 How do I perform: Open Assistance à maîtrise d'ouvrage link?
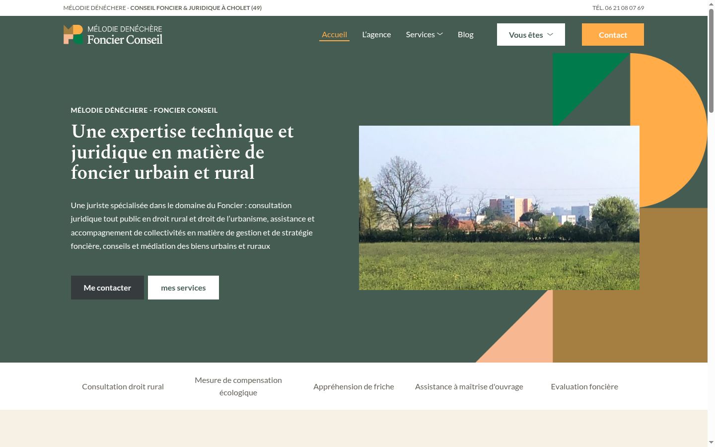469,386
